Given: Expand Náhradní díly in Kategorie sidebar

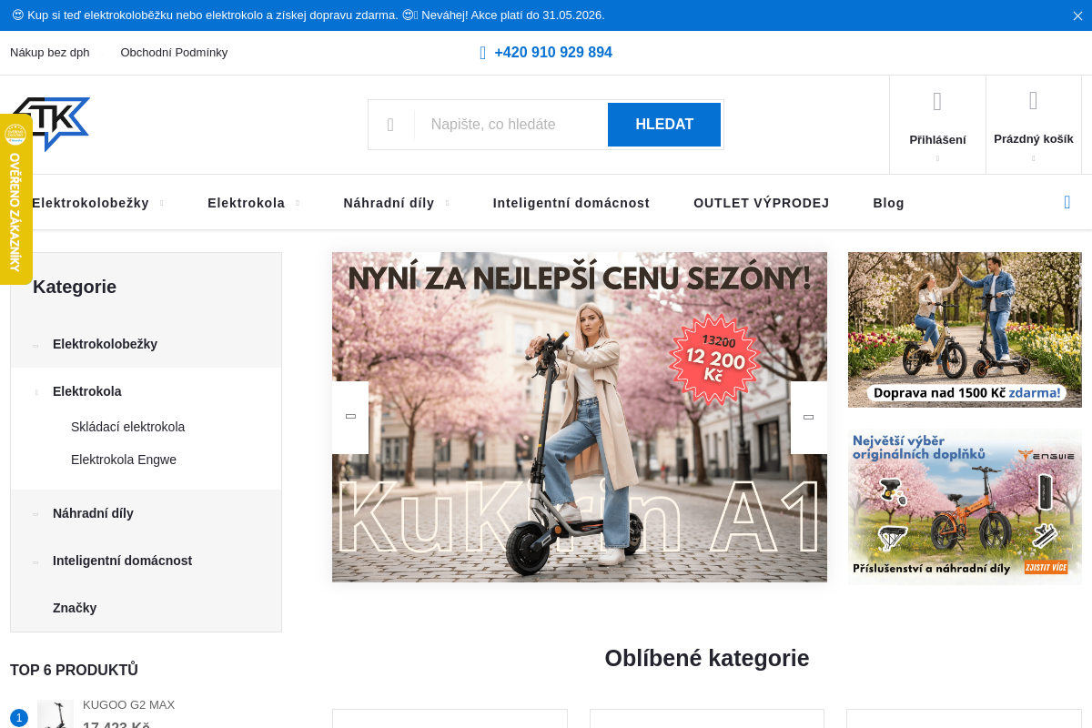Looking at the screenshot, I should [35, 514].
